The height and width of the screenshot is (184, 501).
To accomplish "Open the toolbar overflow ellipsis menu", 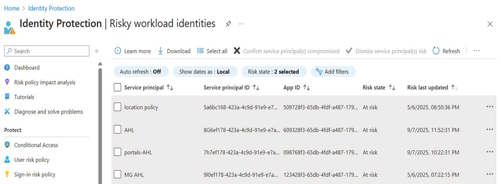I will [476, 51].
